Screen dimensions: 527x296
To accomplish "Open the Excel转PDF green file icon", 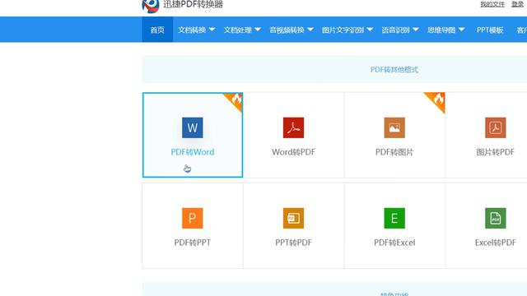I will 496,218.
